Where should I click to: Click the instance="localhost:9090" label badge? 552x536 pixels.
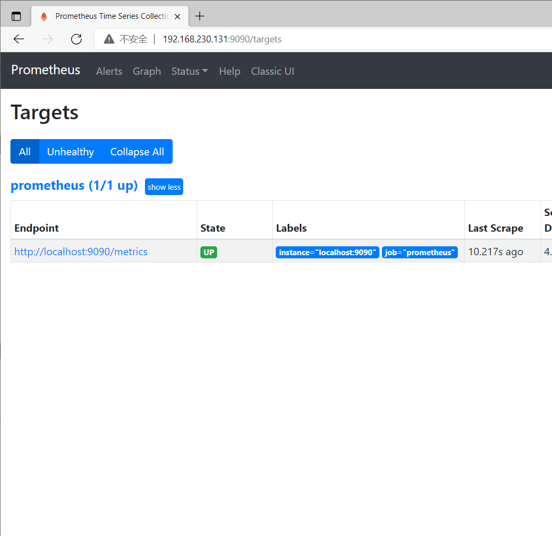pyautogui.click(x=328, y=253)
